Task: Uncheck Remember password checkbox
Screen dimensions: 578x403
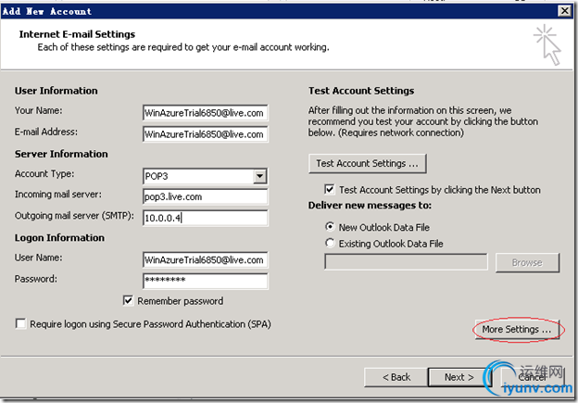Action: point(128,300)
